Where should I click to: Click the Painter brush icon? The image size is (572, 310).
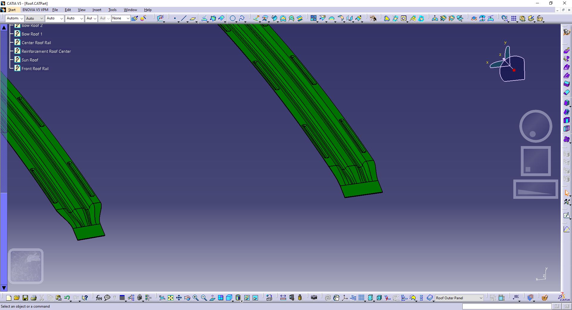pos(134,18)
